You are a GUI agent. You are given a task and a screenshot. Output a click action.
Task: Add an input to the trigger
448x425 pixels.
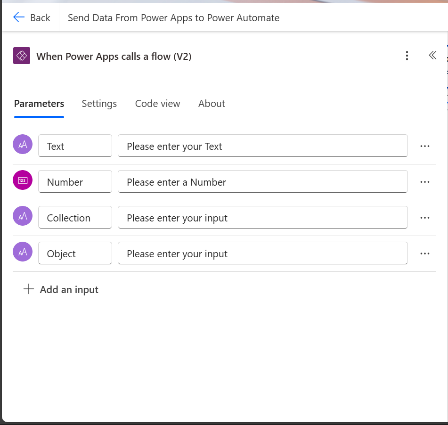61,289
